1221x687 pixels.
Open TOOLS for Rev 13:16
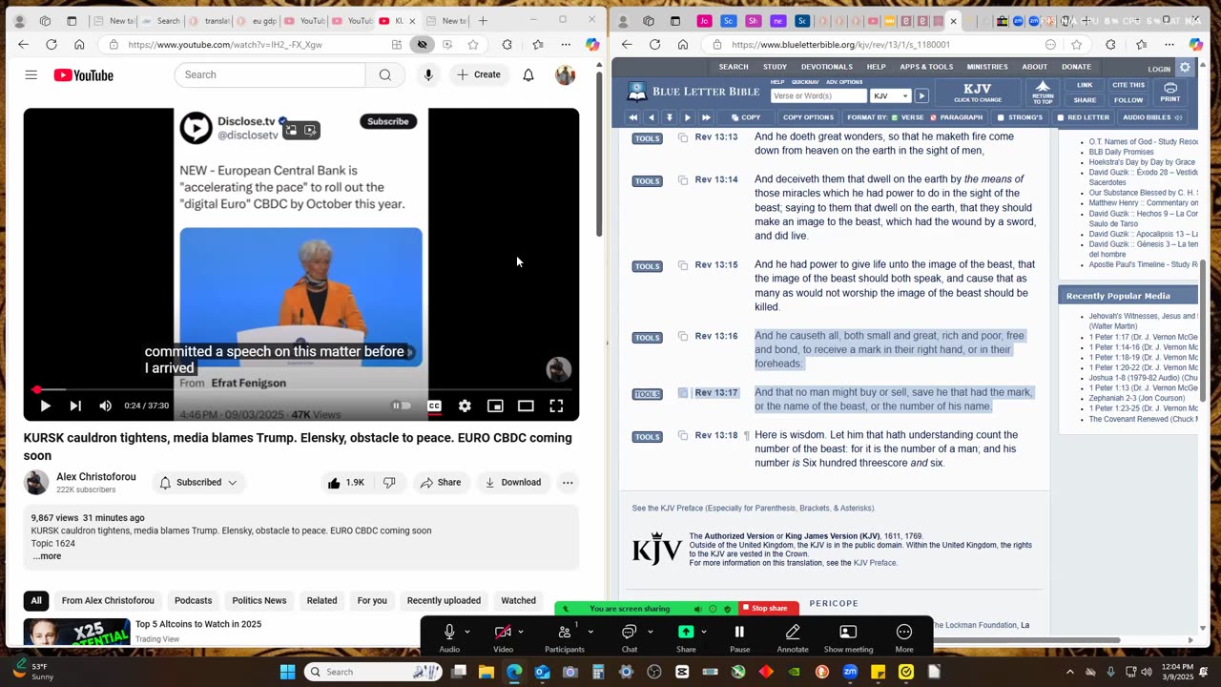pyautogui.click(x=647, y=338)
